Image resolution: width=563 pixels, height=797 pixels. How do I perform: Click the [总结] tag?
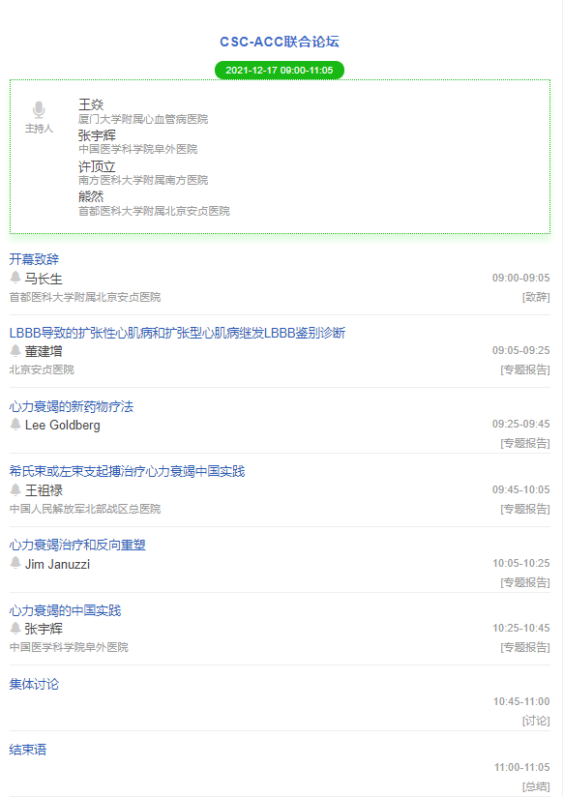pos(536,786)
